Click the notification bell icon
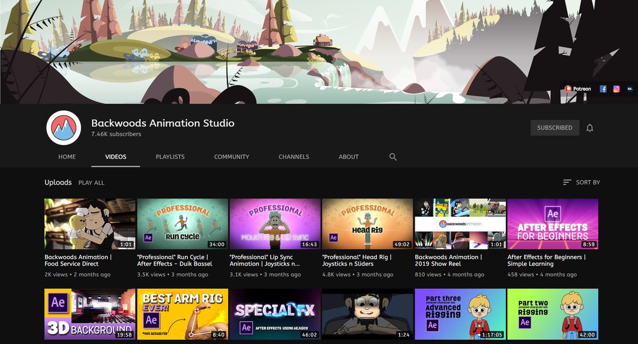 [590, 128]
